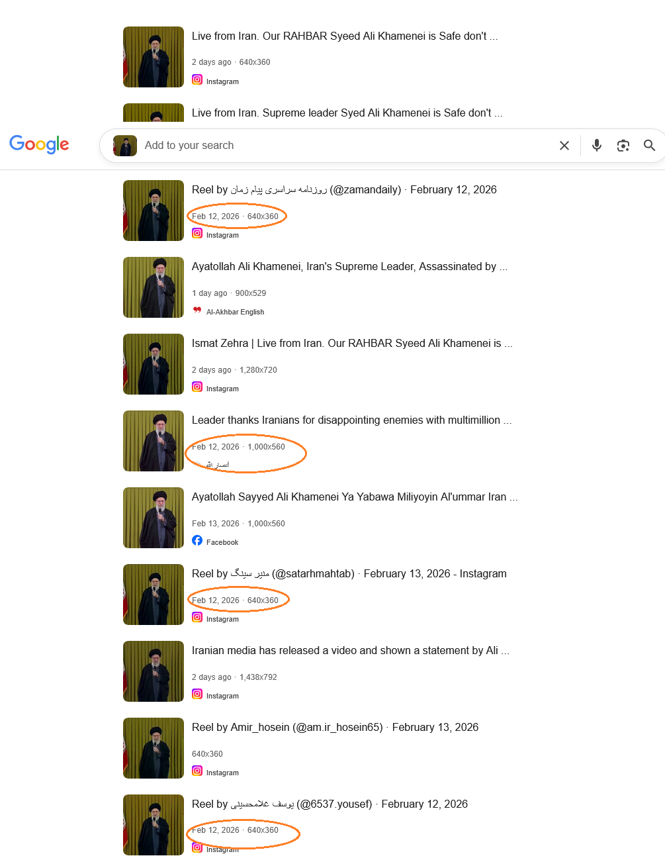The height and width of the screenshot is (862, 665).
Task: Open 'Iranian media has released a video' result
Action: (x=351, y=651)
